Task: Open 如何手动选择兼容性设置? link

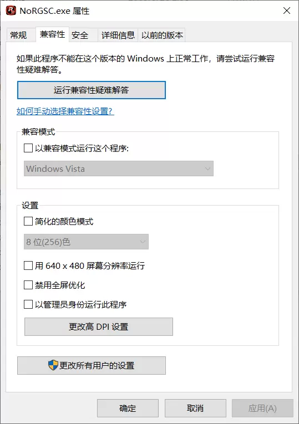Action: (x=65, y=111)
